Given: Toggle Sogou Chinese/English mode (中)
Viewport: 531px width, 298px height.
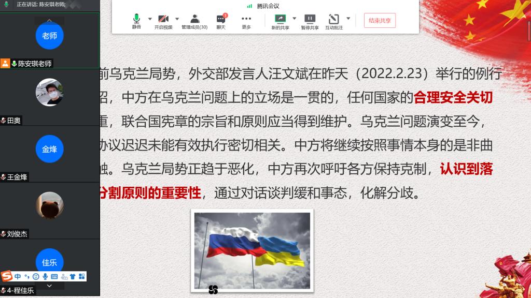Looking at the screenshot, I should (x=18, y=276).
